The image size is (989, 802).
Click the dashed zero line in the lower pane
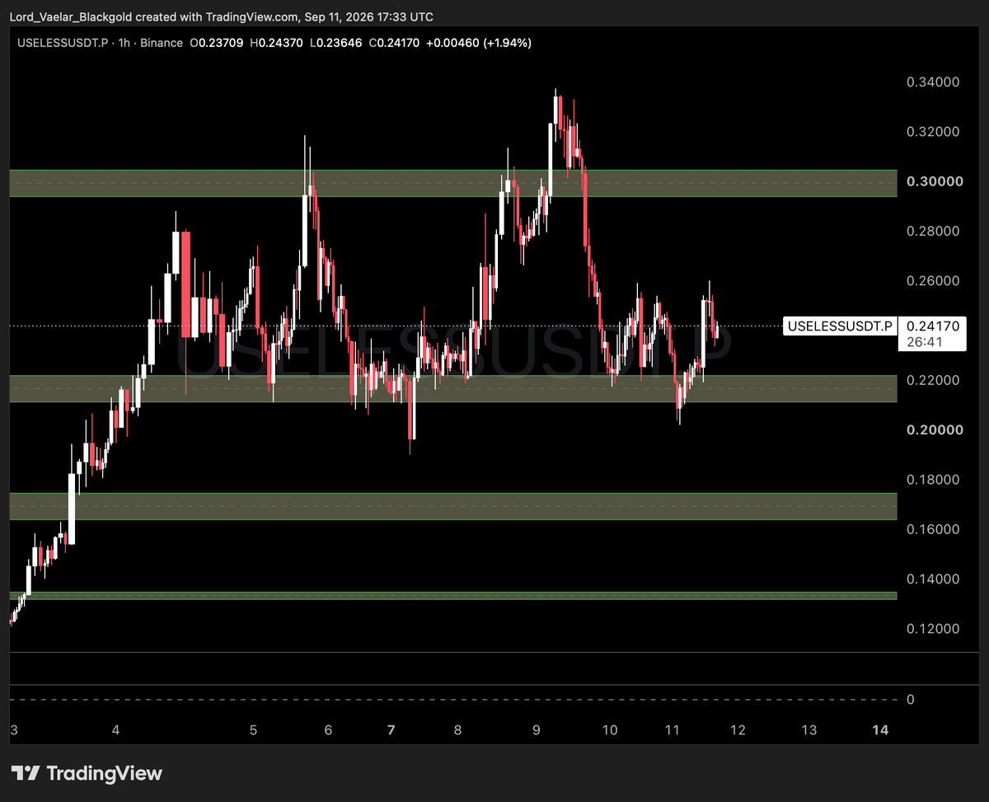point(453,700)
